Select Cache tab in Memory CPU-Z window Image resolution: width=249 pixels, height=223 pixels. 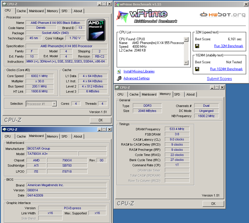click(x=134, y=94)
